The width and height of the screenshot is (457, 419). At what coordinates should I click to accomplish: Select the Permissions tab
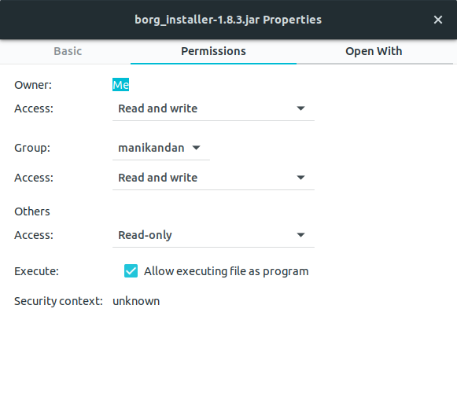[213, 51]
